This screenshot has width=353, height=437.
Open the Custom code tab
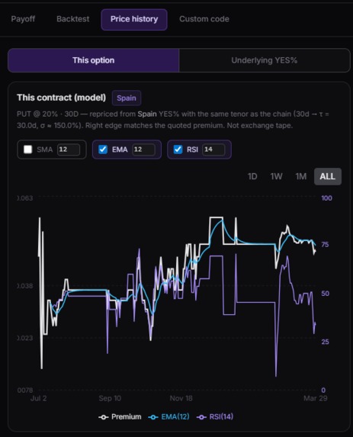tap(204, 19)
